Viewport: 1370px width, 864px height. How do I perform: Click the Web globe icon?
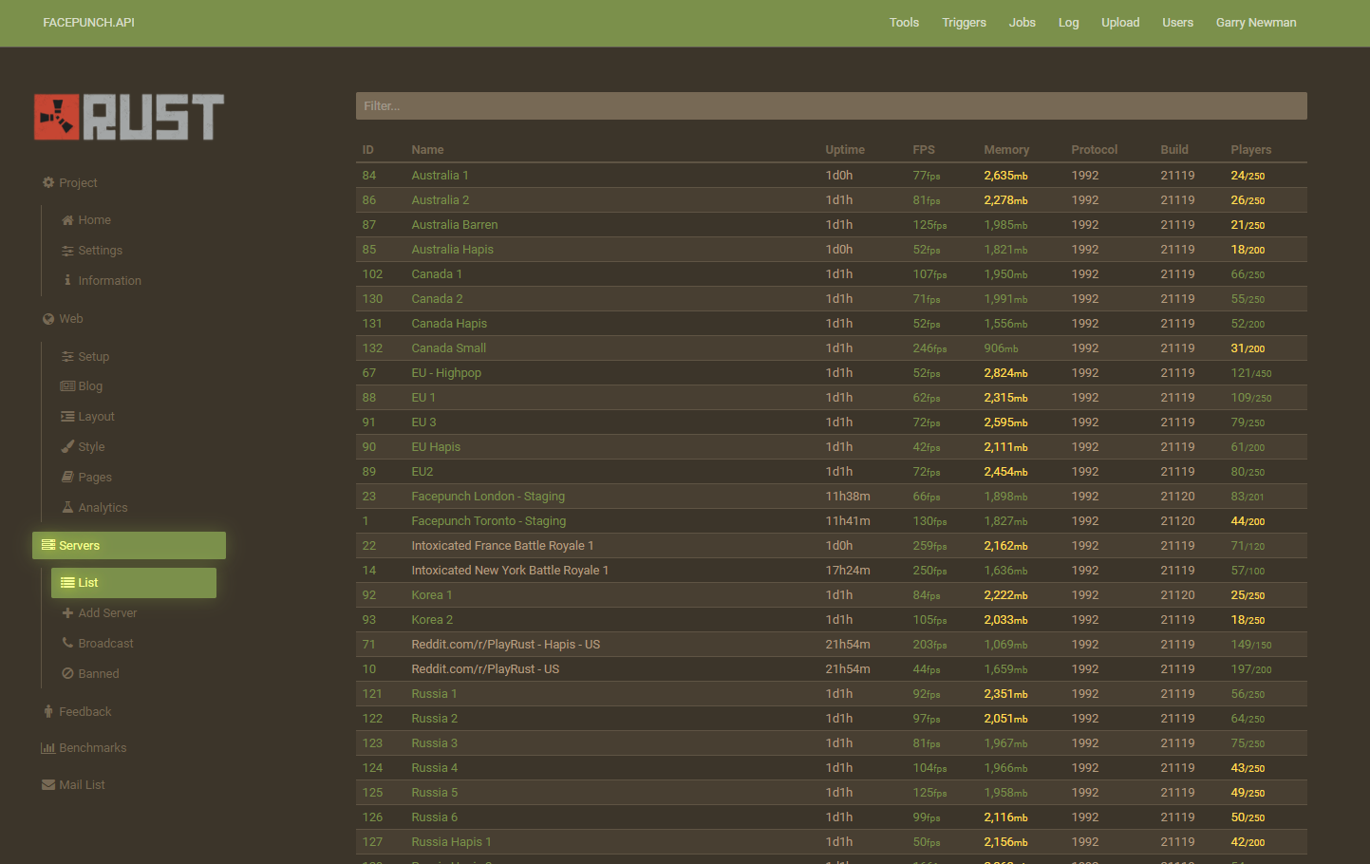tap(48, 319)
